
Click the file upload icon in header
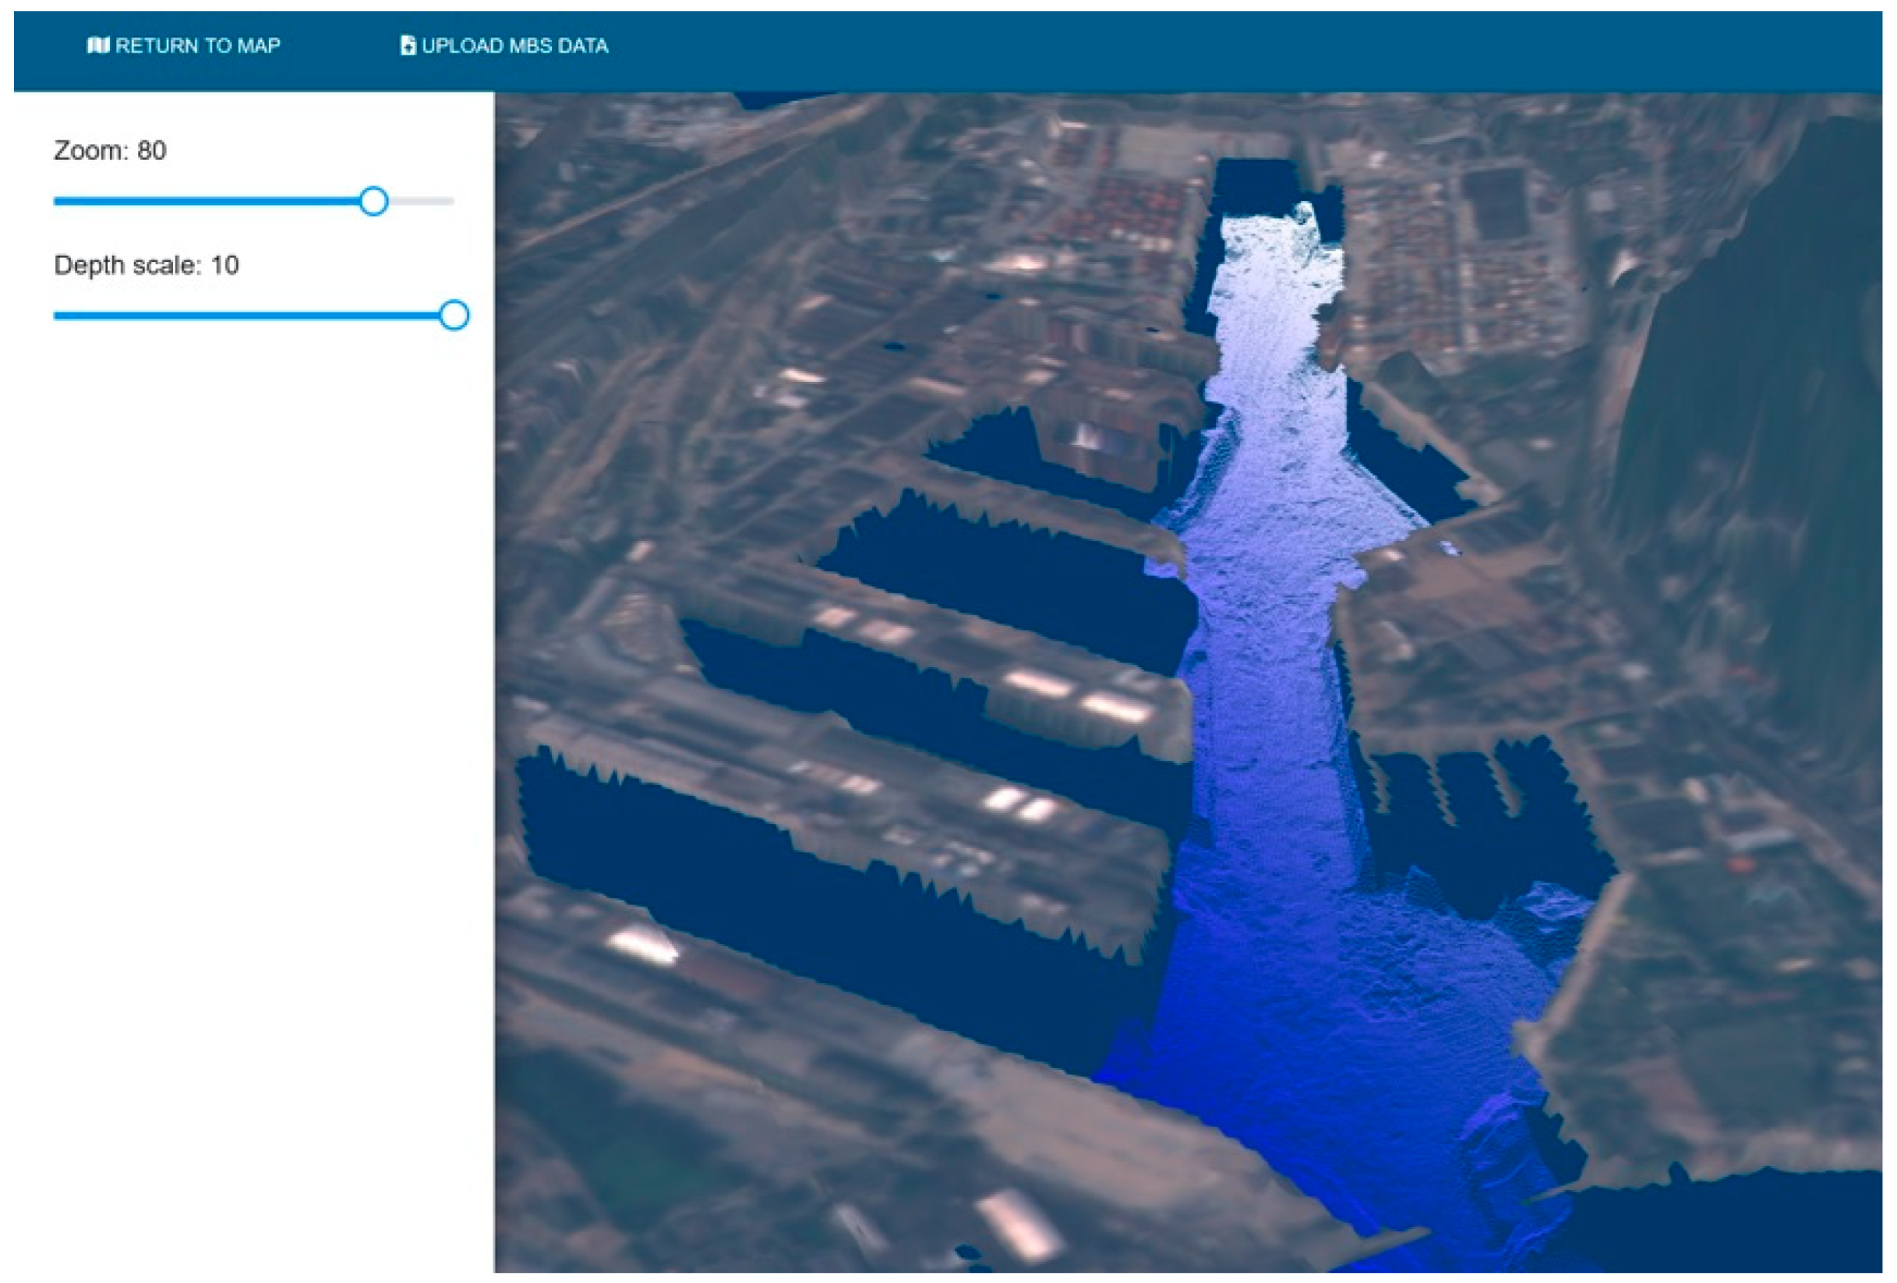408,45
